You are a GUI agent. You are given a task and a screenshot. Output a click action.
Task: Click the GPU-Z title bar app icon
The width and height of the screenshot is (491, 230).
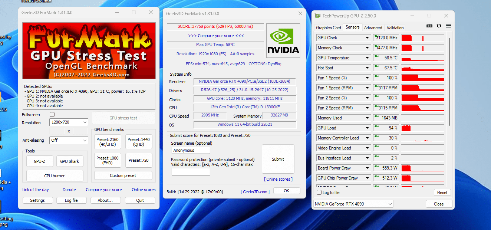318,16
